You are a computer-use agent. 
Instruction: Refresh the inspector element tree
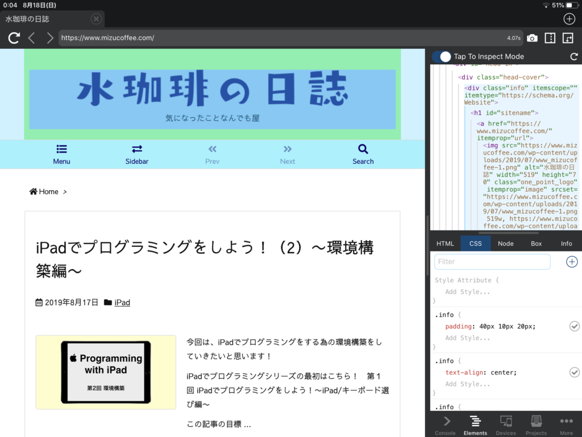click(x=574, y=56)
